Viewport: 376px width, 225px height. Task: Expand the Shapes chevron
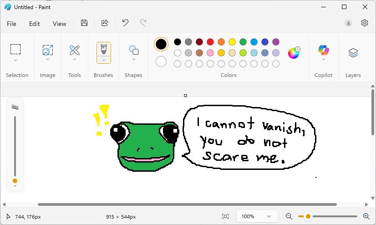click(x=134, y=59)
